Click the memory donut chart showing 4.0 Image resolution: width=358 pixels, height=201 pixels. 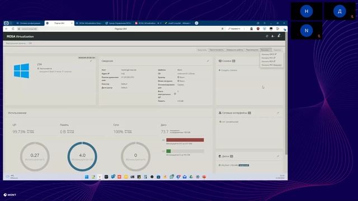point(82,156)
